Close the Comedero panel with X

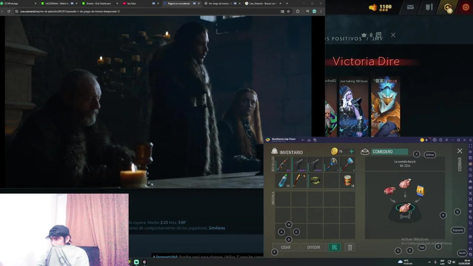(460, 151)
